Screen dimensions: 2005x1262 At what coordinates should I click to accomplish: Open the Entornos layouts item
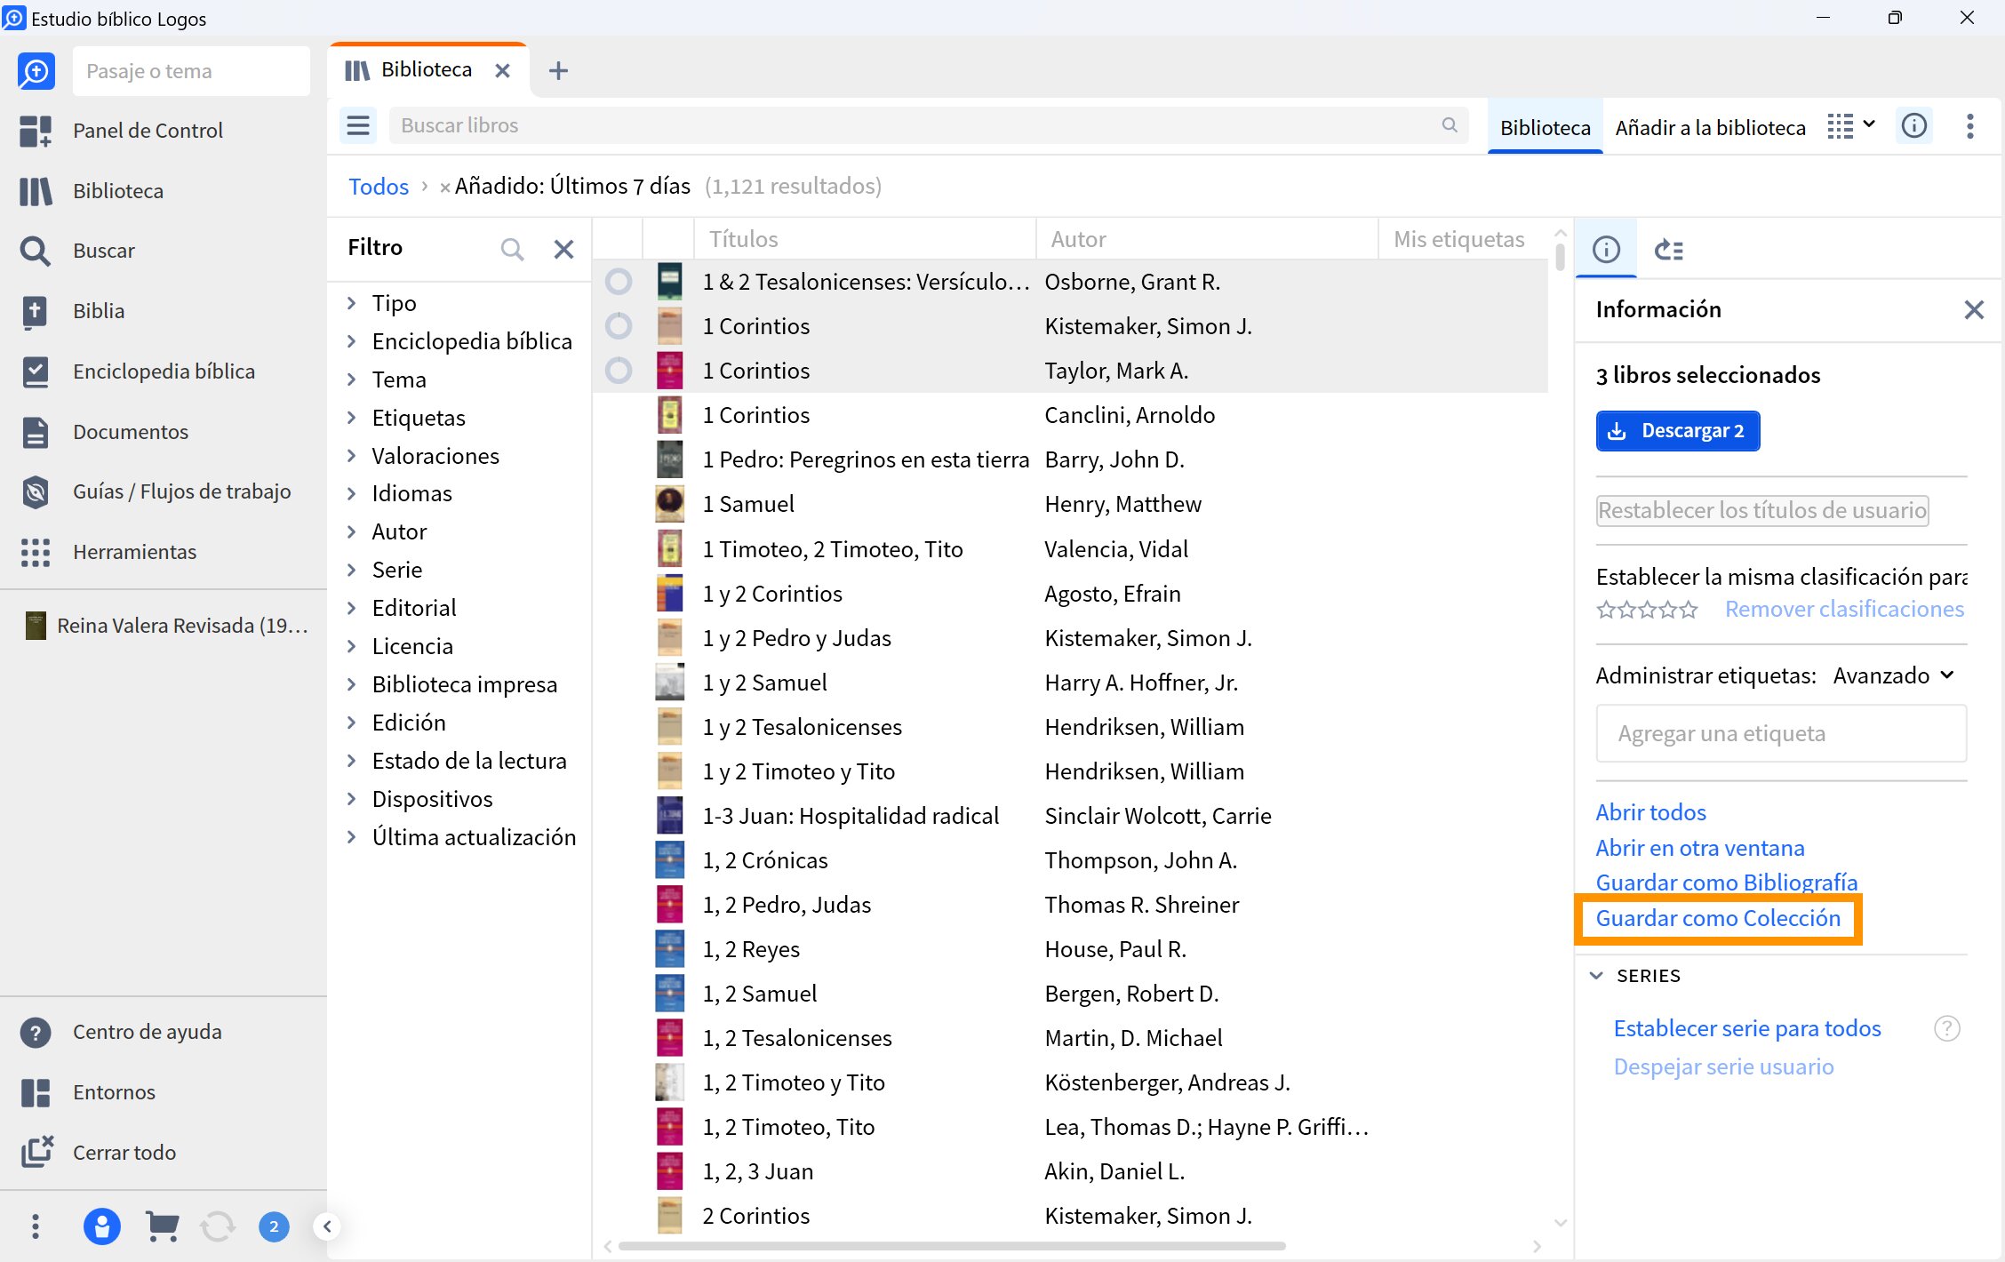(114, 1092)
